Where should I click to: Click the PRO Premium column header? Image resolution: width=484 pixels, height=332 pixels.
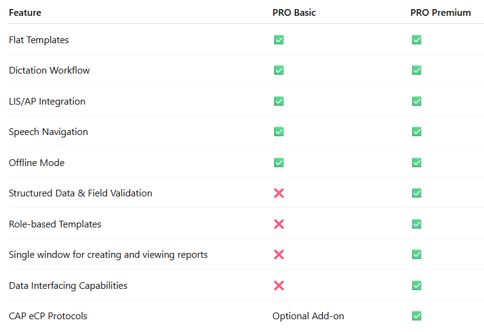tap(440, 13)
